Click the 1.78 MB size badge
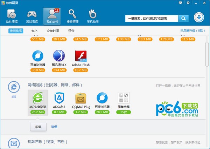Screen dimensions: 210x149 click(x=167, y=39)
